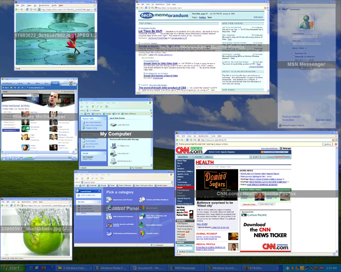Image resolution: width=341 pixels, height=272 pixels.
Task: Select 'CNN.com' radio button on CNN search
Action: coord(204,157)
